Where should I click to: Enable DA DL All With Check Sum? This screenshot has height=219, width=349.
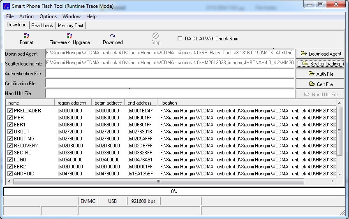coord(180,39)
